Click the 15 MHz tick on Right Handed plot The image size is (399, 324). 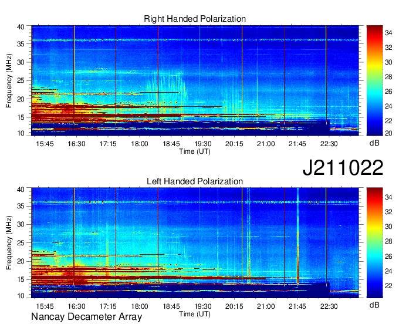coord(21,117)
